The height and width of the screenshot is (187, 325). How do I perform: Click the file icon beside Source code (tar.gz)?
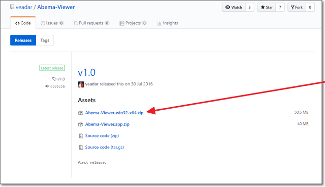81,147
